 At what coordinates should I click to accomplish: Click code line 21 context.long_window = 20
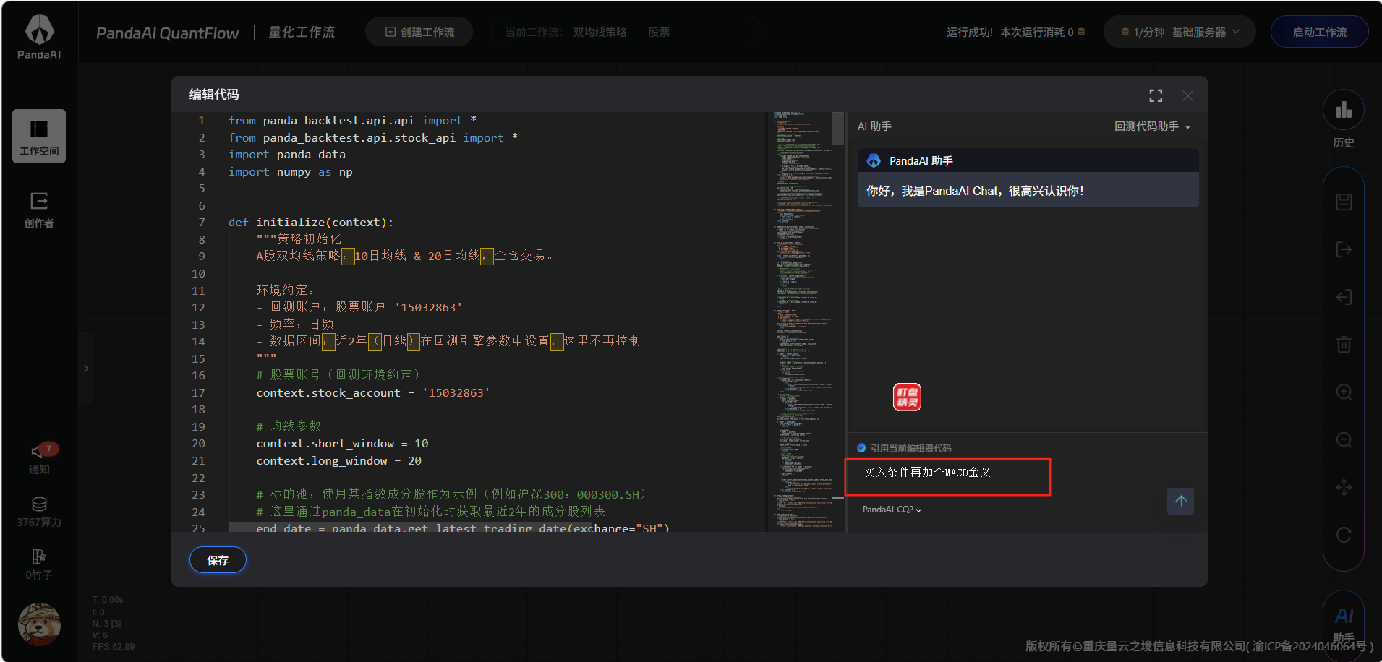click(338, 461)
